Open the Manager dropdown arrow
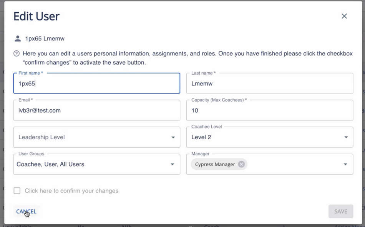Viewport: 365px width, 227px height. (346, 164)
